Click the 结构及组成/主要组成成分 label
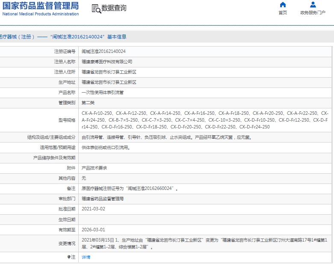The image size is (334, 265). 51,137
